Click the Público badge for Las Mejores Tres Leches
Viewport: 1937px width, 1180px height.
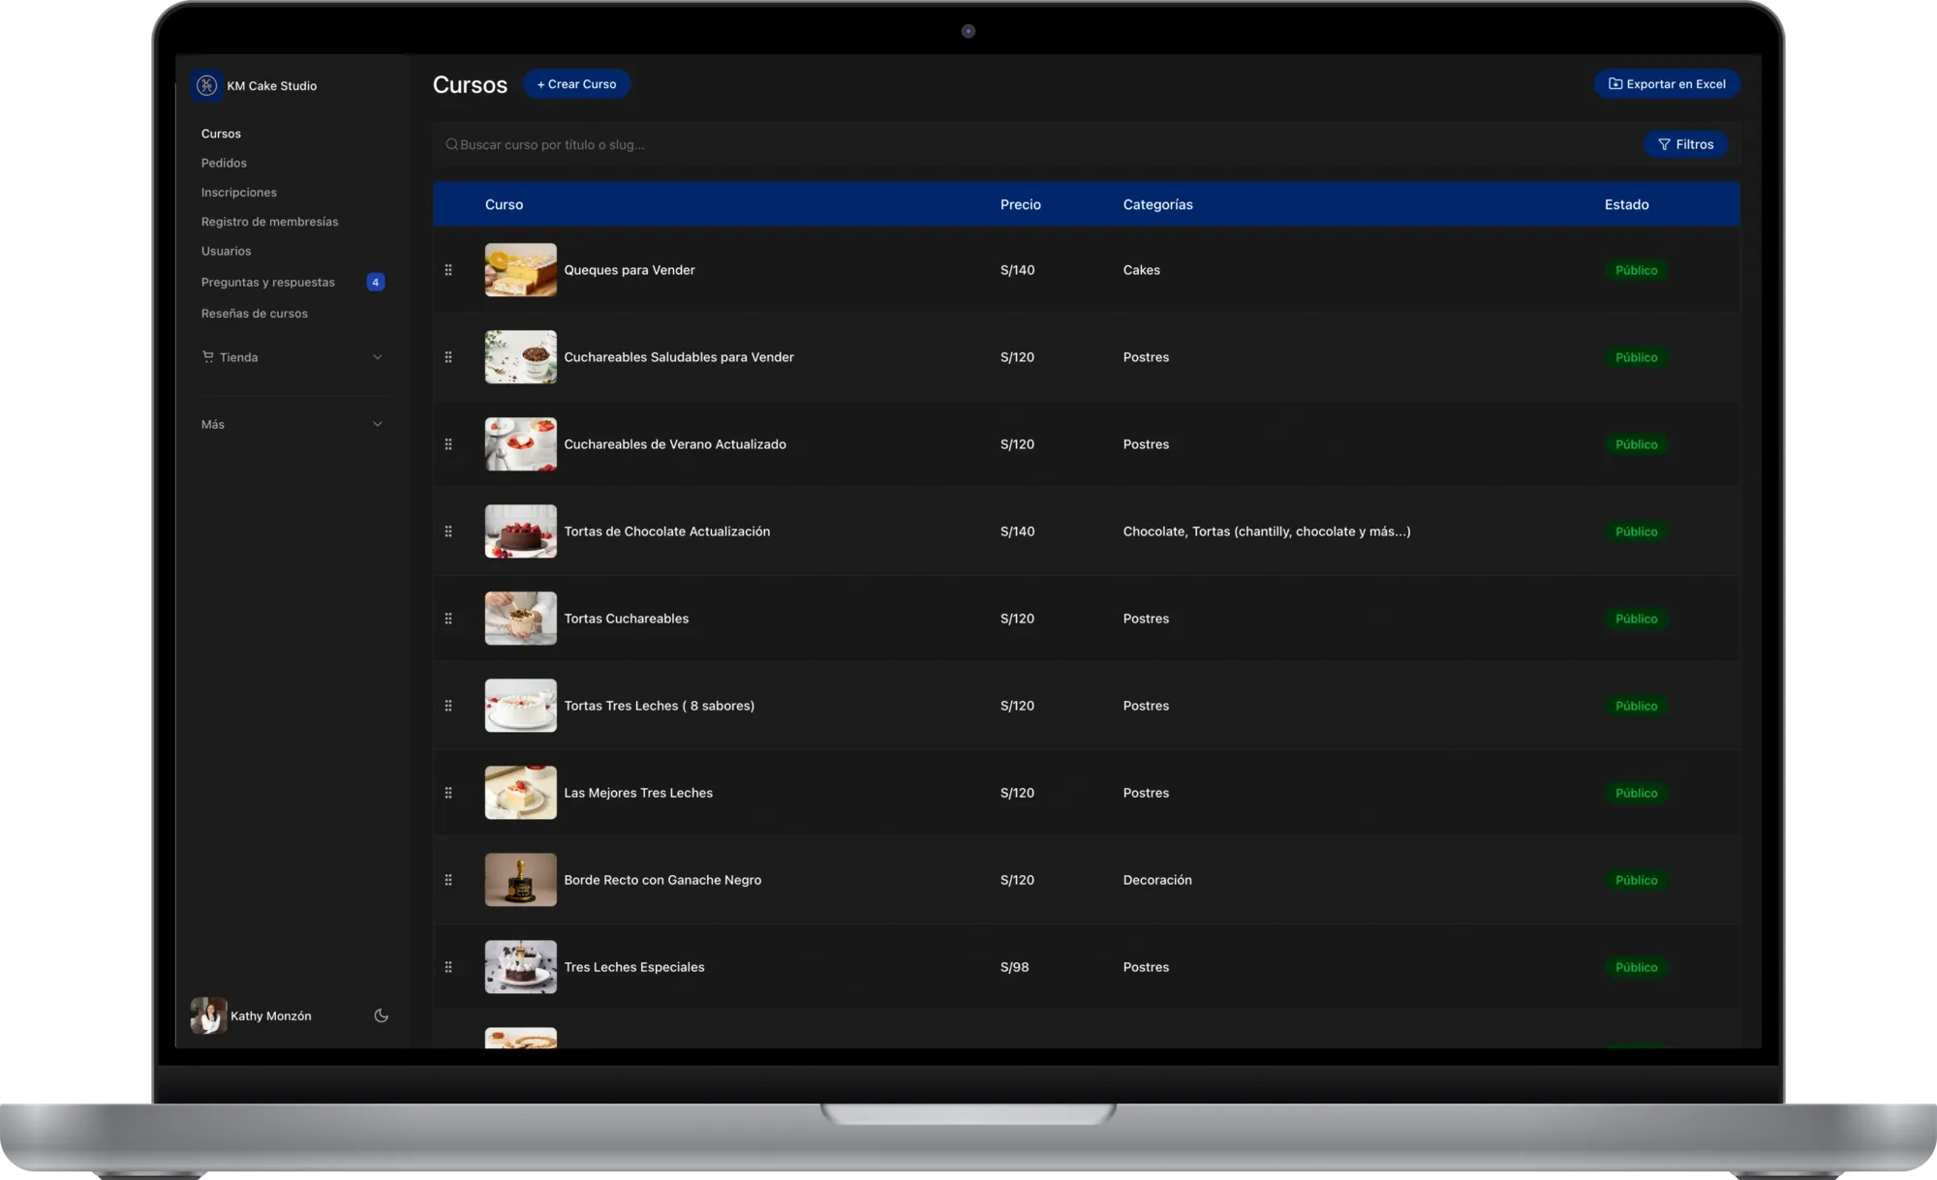coord(1636,793)
